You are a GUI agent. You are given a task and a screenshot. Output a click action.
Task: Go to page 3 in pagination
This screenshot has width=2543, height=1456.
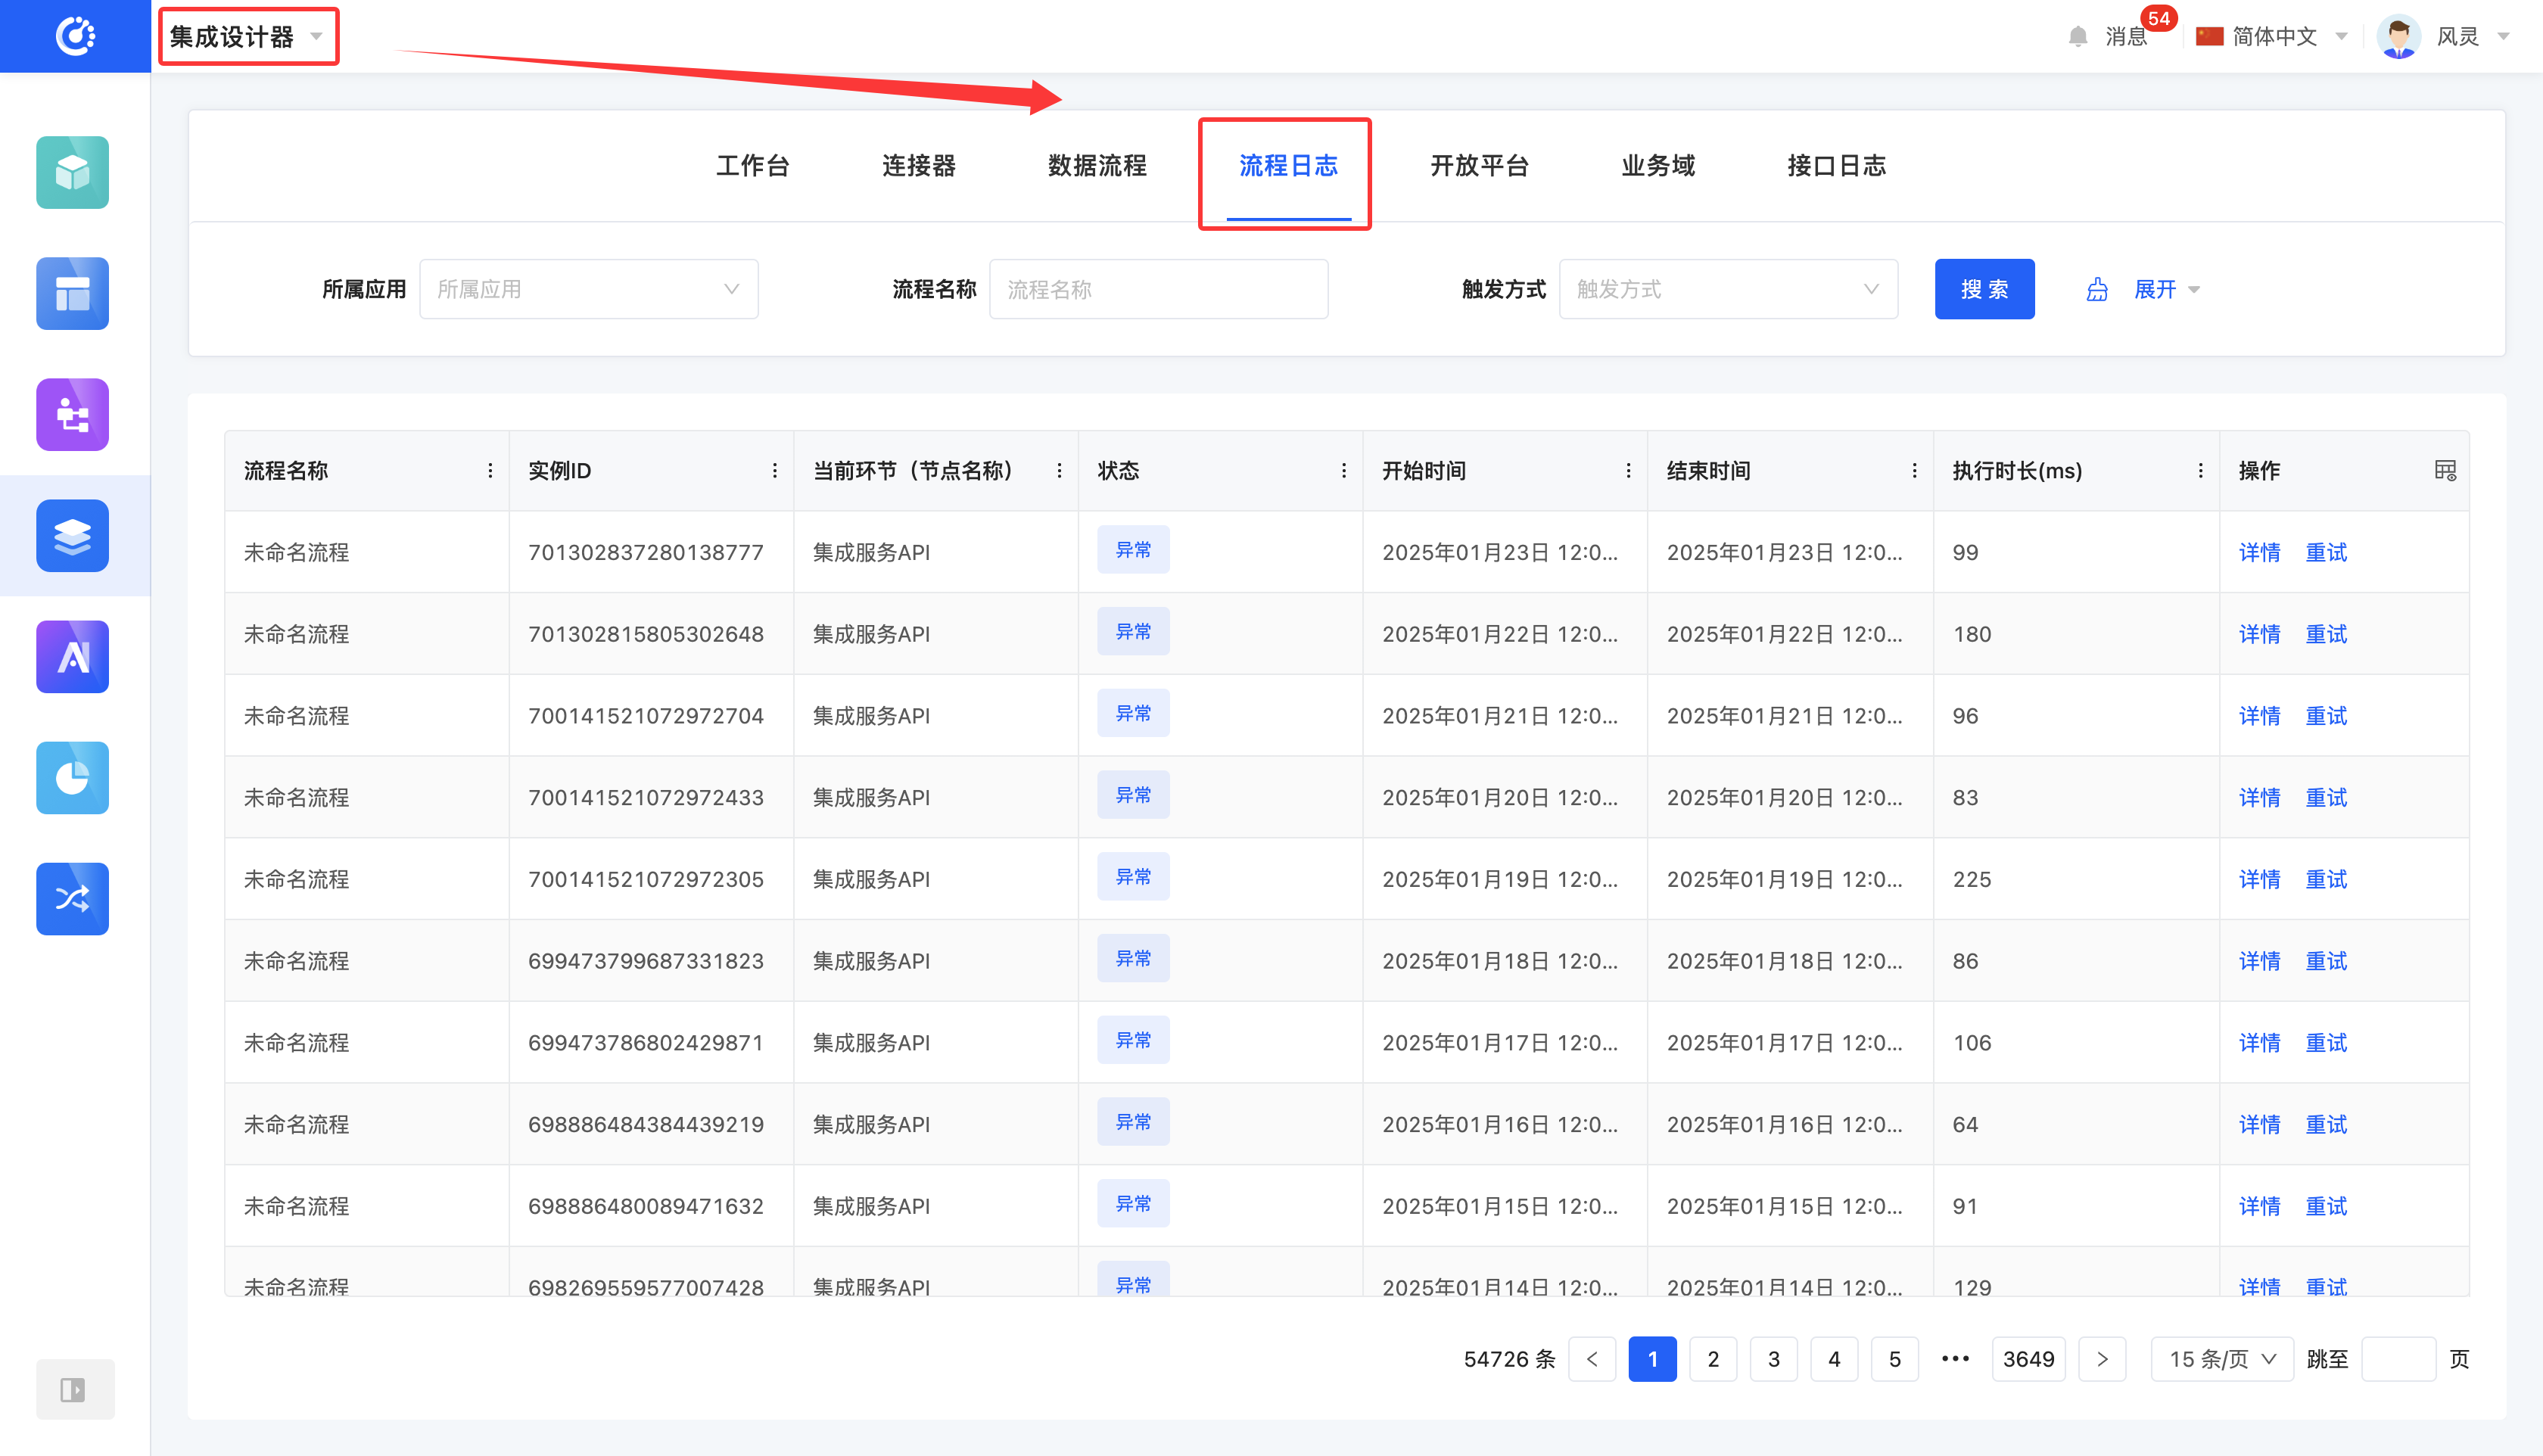[x=1773, y=1359]
